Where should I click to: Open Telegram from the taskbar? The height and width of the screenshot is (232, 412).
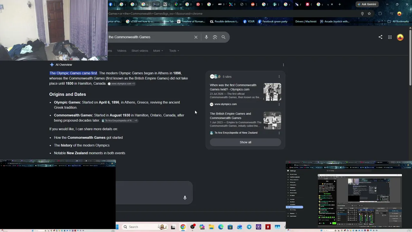point(249,227)
